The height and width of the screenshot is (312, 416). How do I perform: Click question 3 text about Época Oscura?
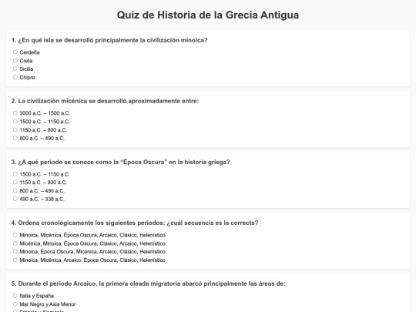coord(120,162)
